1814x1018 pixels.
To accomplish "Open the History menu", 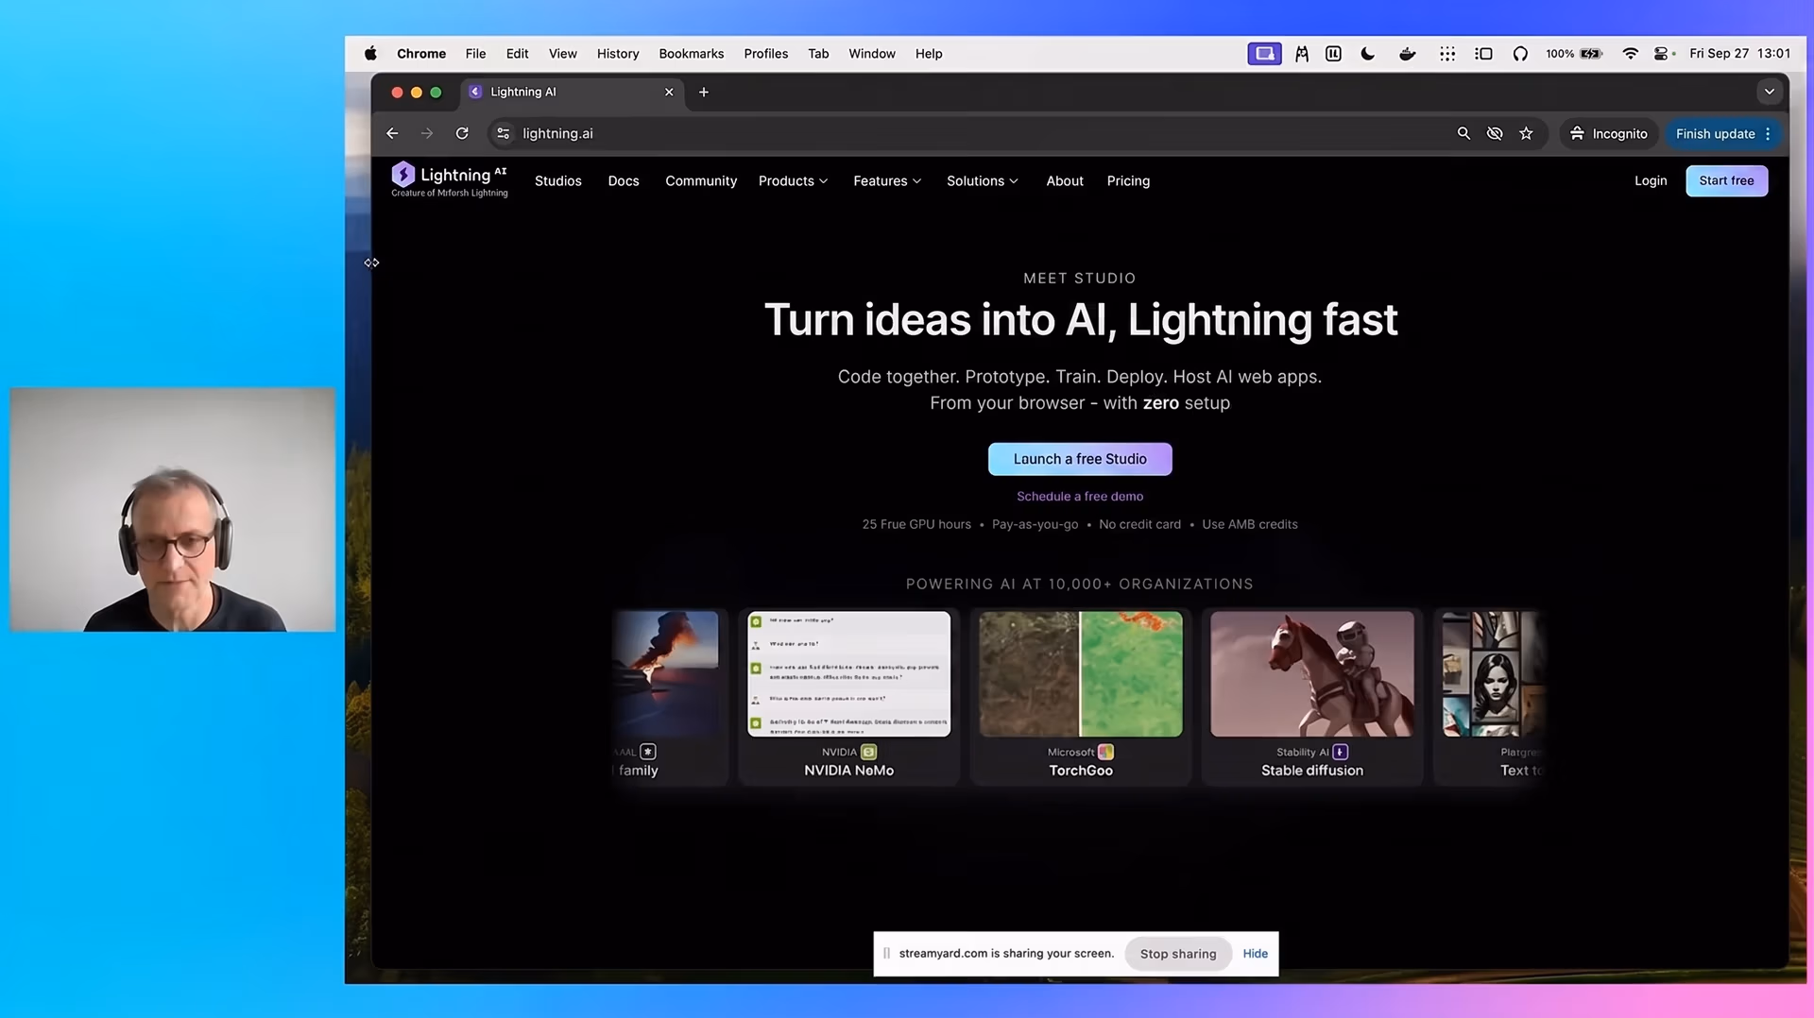I will pyautogui.click(x=618, y=54).
